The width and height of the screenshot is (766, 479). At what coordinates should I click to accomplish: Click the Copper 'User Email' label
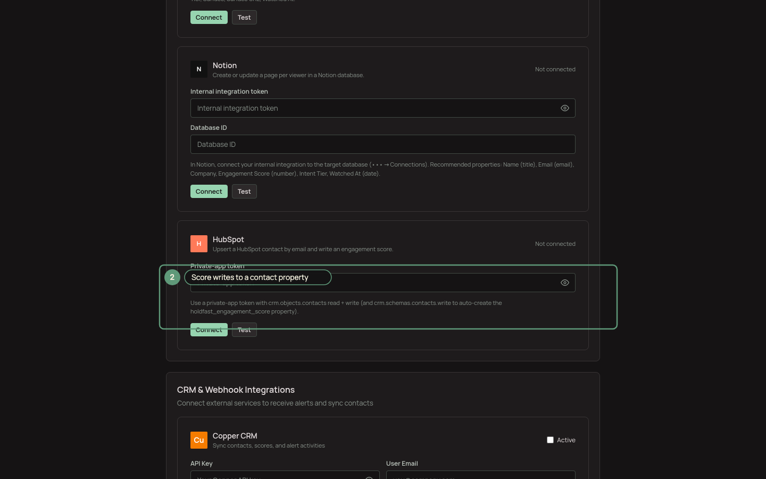[402, 464]
